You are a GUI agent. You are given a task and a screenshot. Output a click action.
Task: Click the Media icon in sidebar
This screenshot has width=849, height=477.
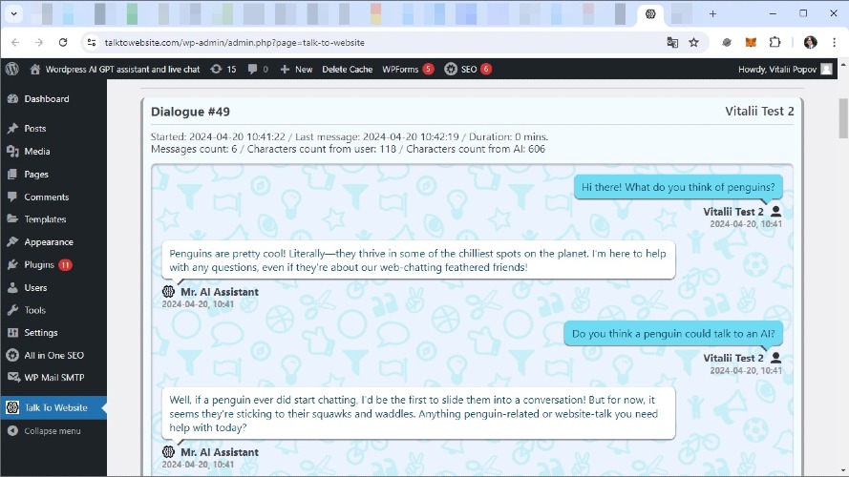pyautogui.click(x=12, y=152)
